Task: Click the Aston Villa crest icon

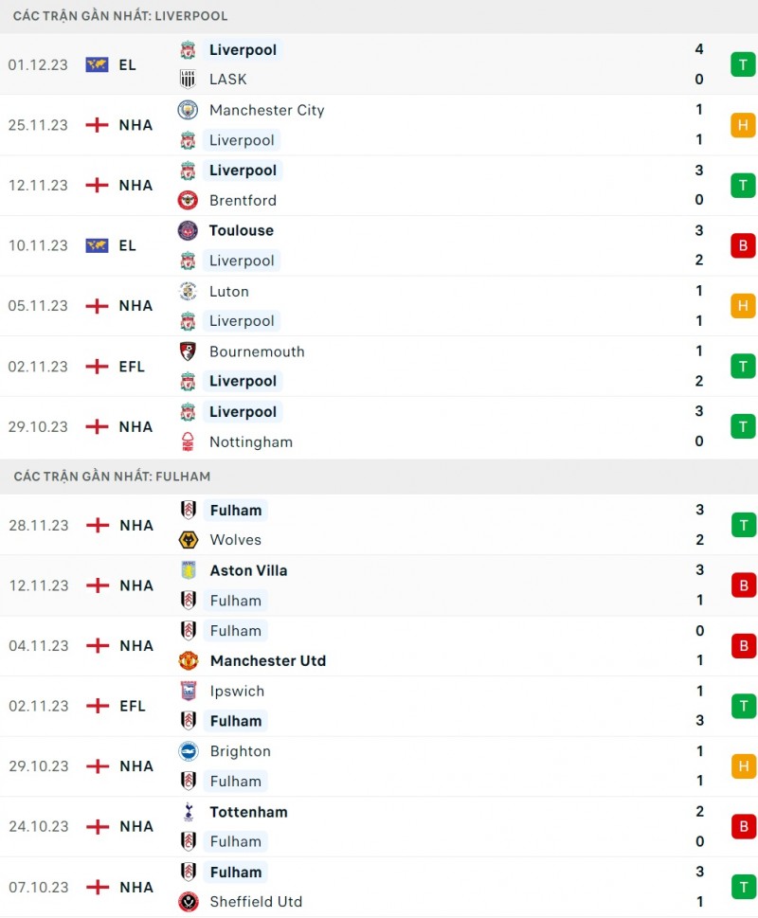Action: coord(188,570)
